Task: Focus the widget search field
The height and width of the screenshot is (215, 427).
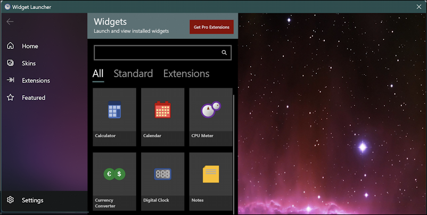Action: tap(162, 53)
